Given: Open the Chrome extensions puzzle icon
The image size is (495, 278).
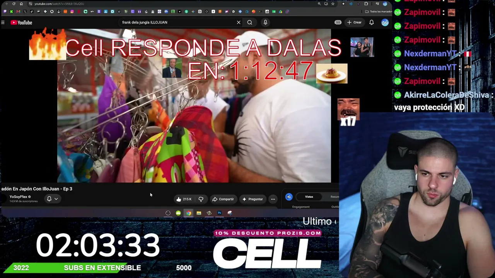Looking at the screenshot, I should [366, 4].
